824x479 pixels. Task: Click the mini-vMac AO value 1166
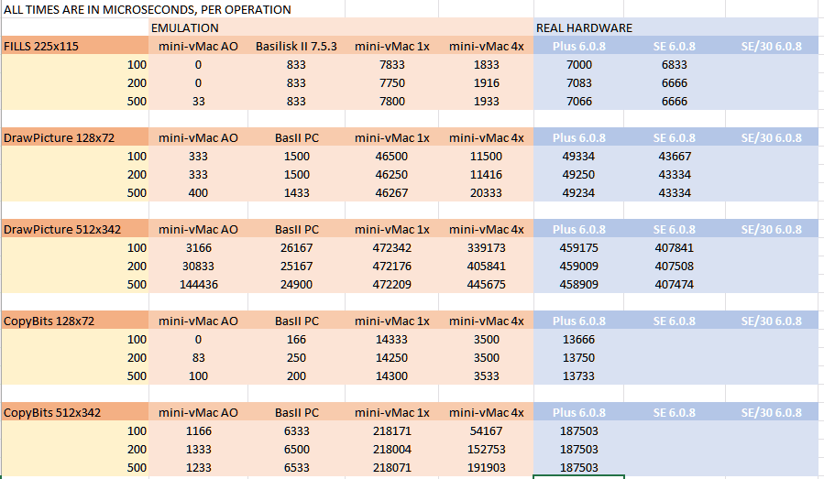pos(198,431)
